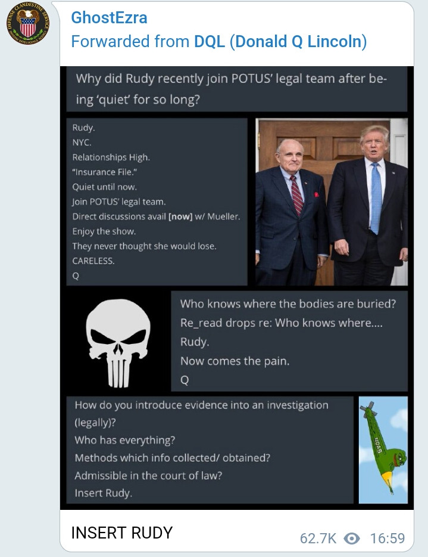This screenshot has width=428, height=557.
Task: Click the green MOAB bomb cartoon
Action: tap(383, 450)
